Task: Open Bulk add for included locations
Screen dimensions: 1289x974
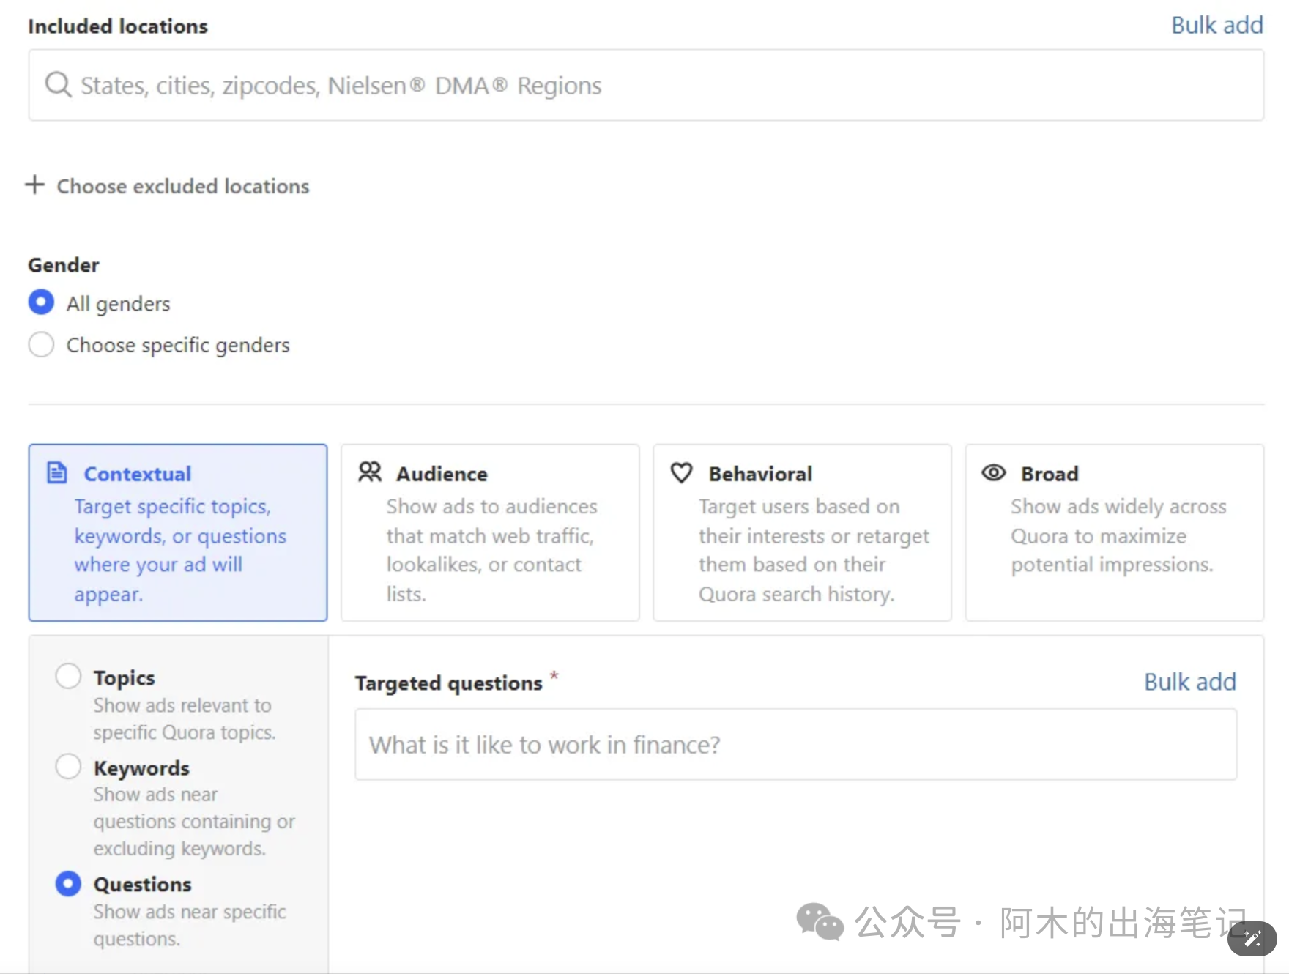Action: tap(1217, 25)
